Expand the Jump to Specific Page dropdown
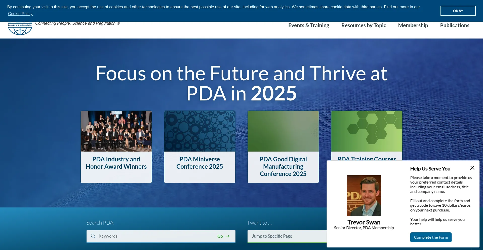 pos(287,236)
